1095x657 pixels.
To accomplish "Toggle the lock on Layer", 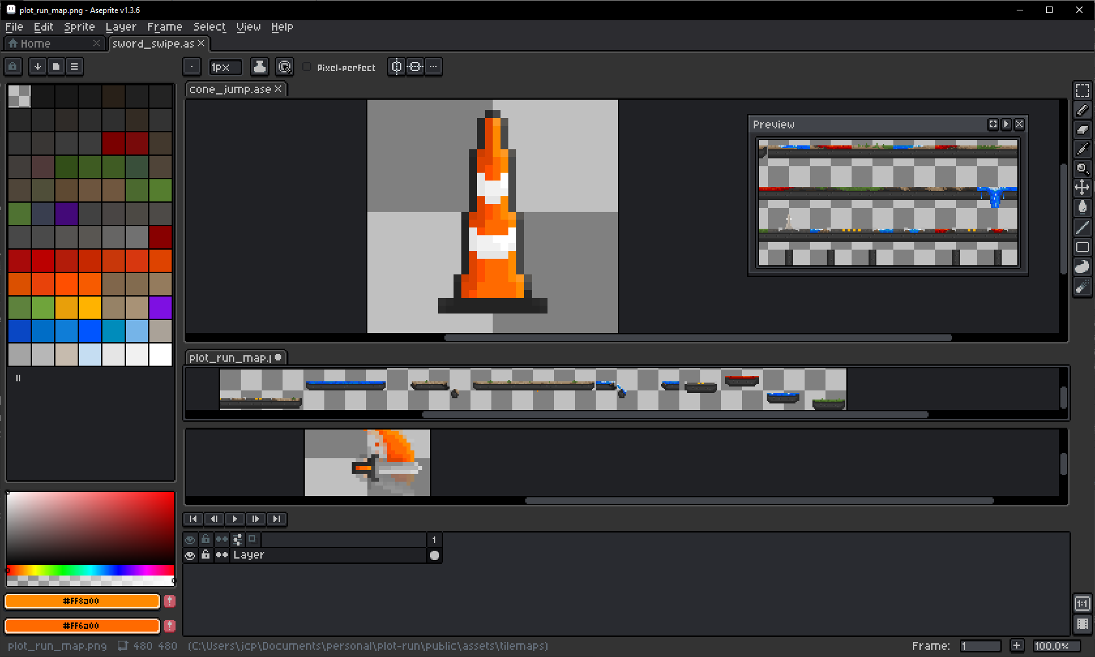I will point(206,555).
